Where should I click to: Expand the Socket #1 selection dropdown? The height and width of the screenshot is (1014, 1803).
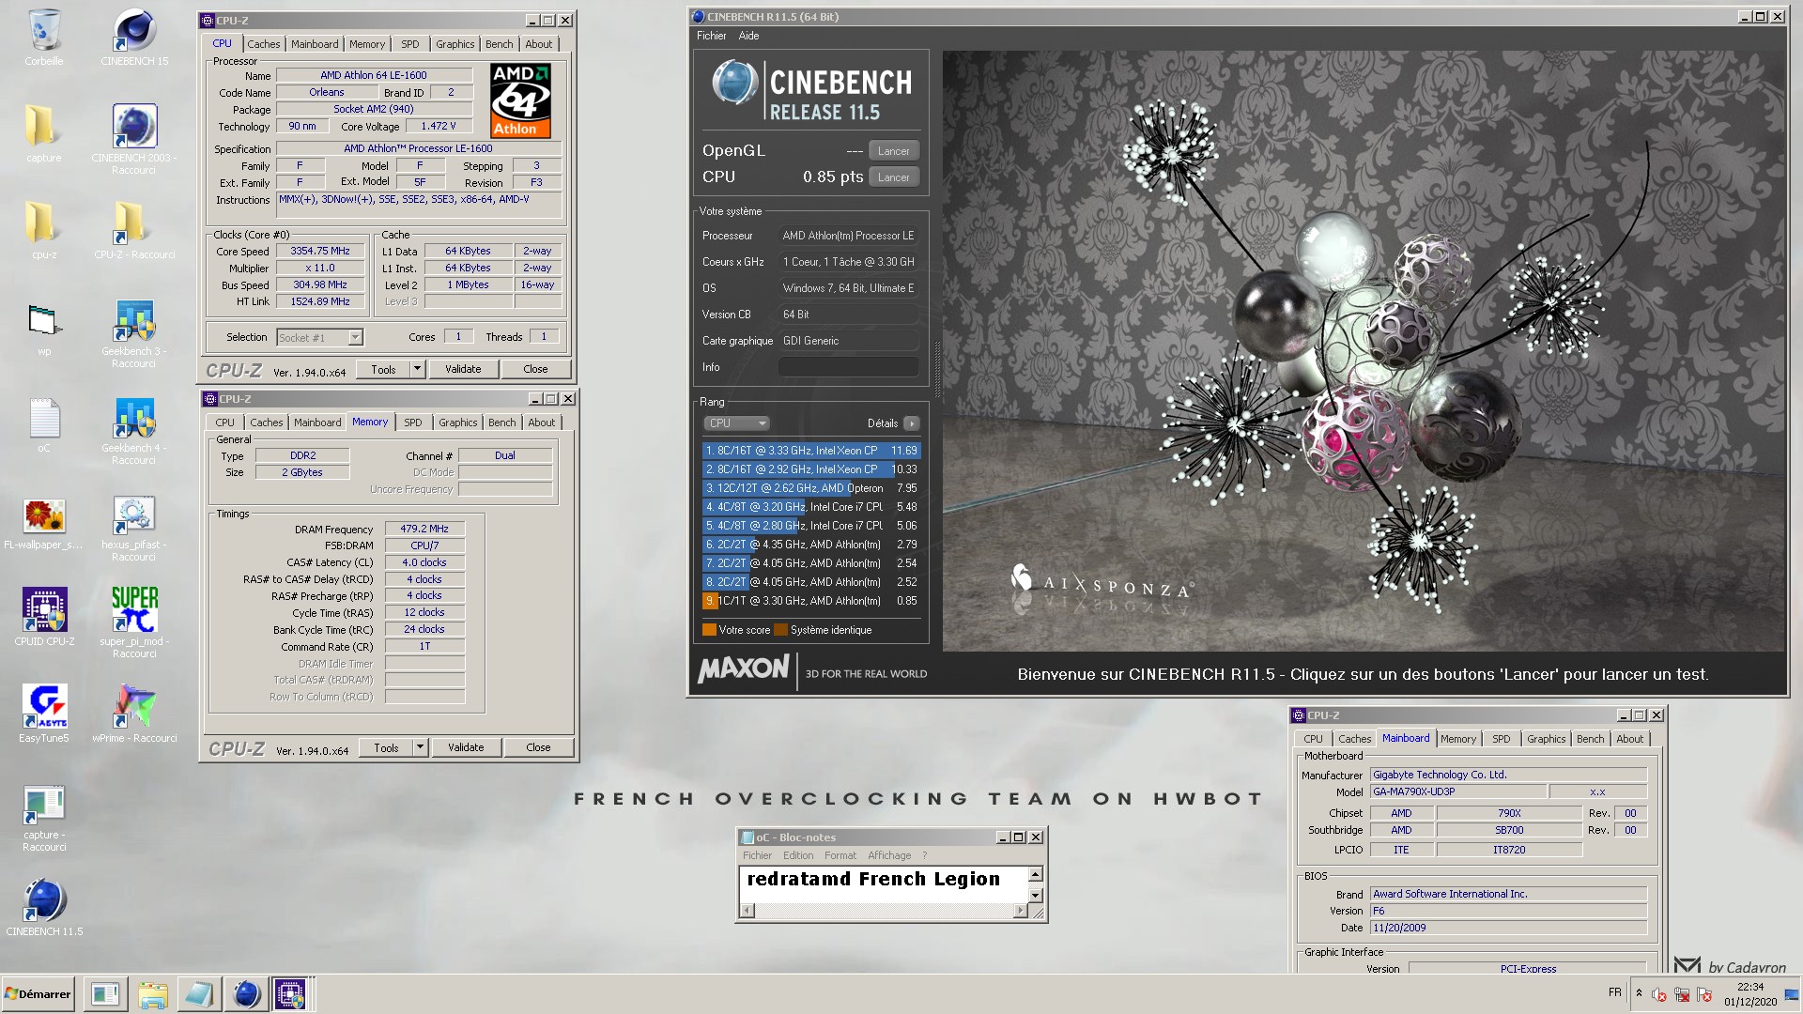355,337
